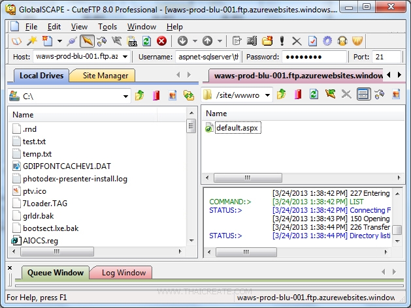This screenshot has width=411, height=308.
Task: Click the Rename icon in toolbar
Action: click(252, 41)
